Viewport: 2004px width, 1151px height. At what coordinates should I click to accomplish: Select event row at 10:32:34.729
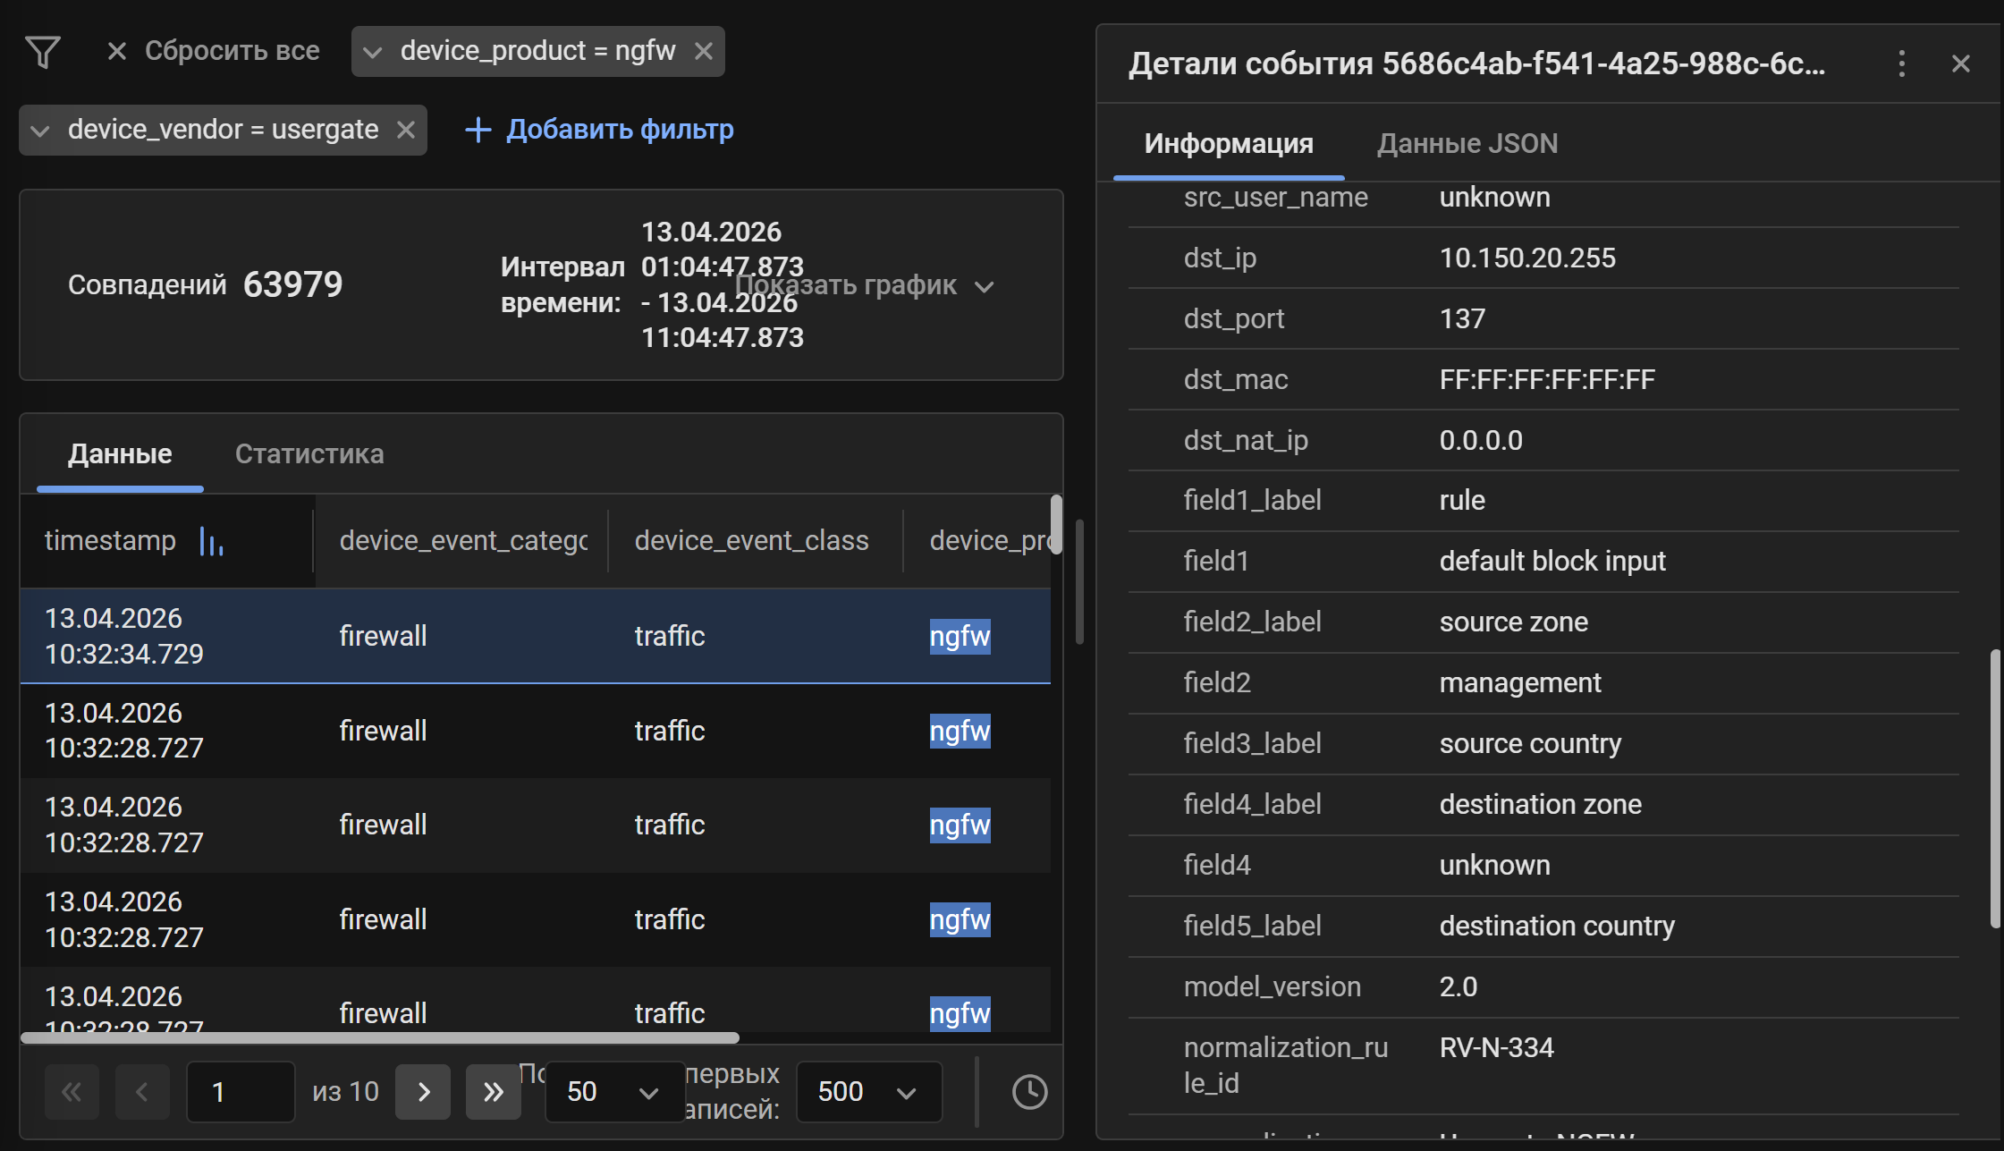(535, 636)
